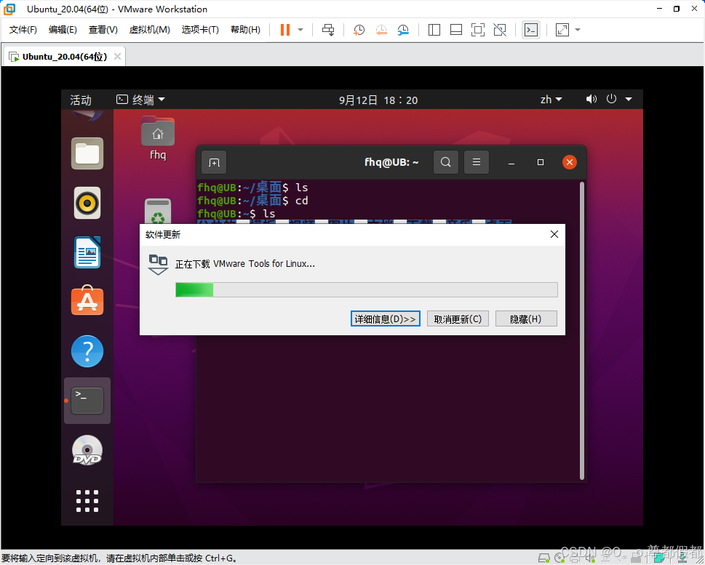Open the 查看(V) menu

[103, 30]
